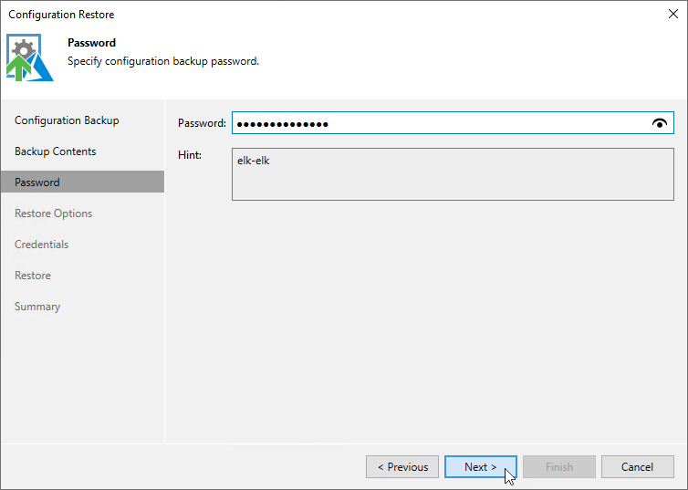Click the Hint box showing elk-elk

click(453, 174)
